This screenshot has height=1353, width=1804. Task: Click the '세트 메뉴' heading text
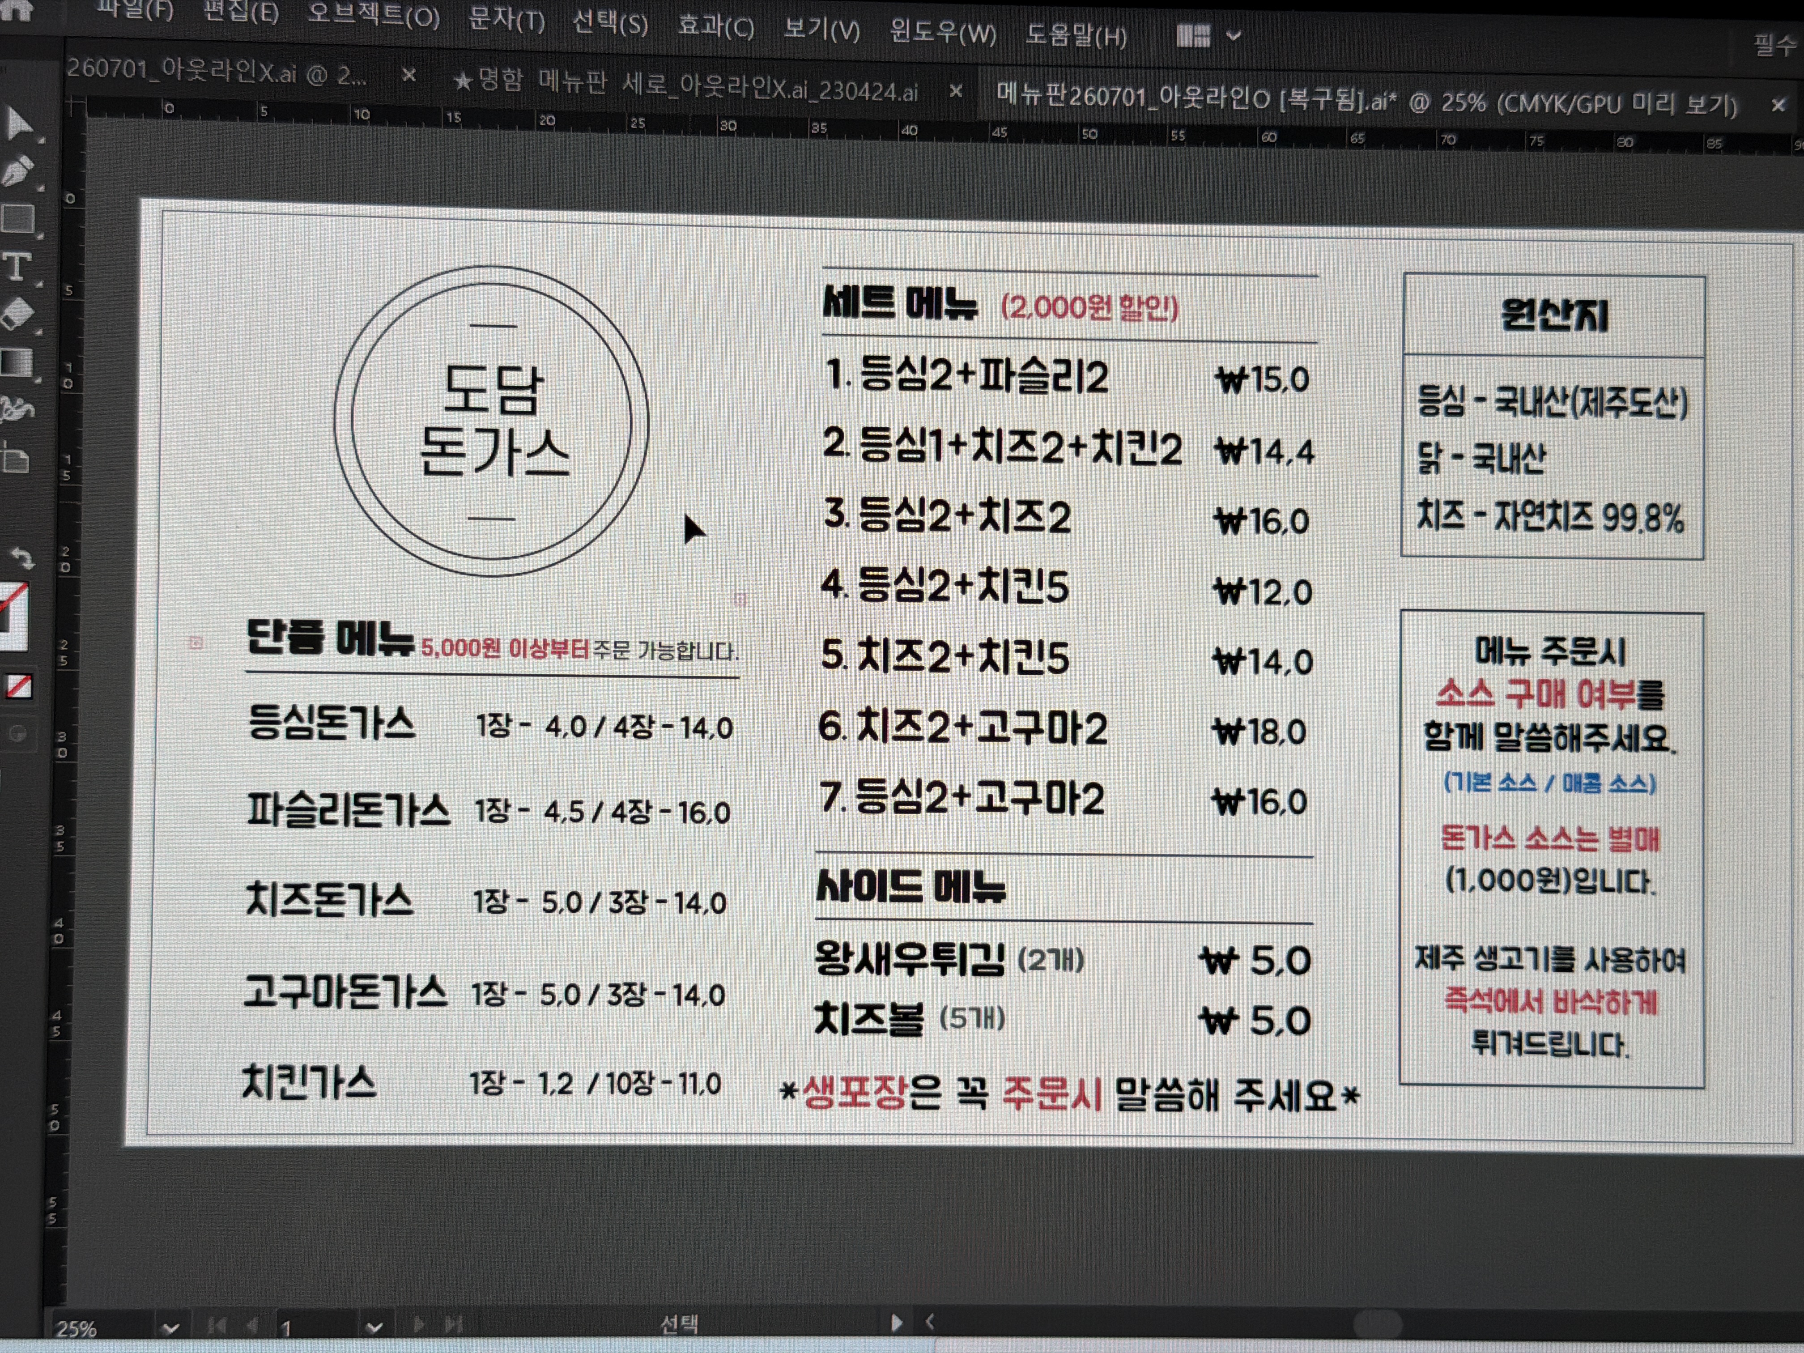click(900, 303)
